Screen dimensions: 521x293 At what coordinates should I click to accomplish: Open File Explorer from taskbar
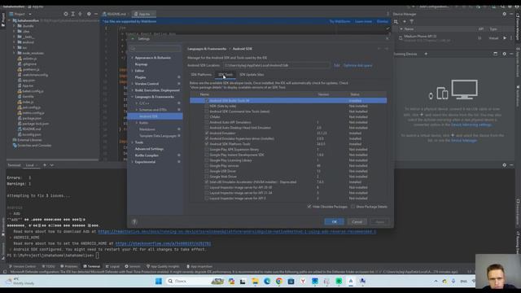[x=255, y=282]
